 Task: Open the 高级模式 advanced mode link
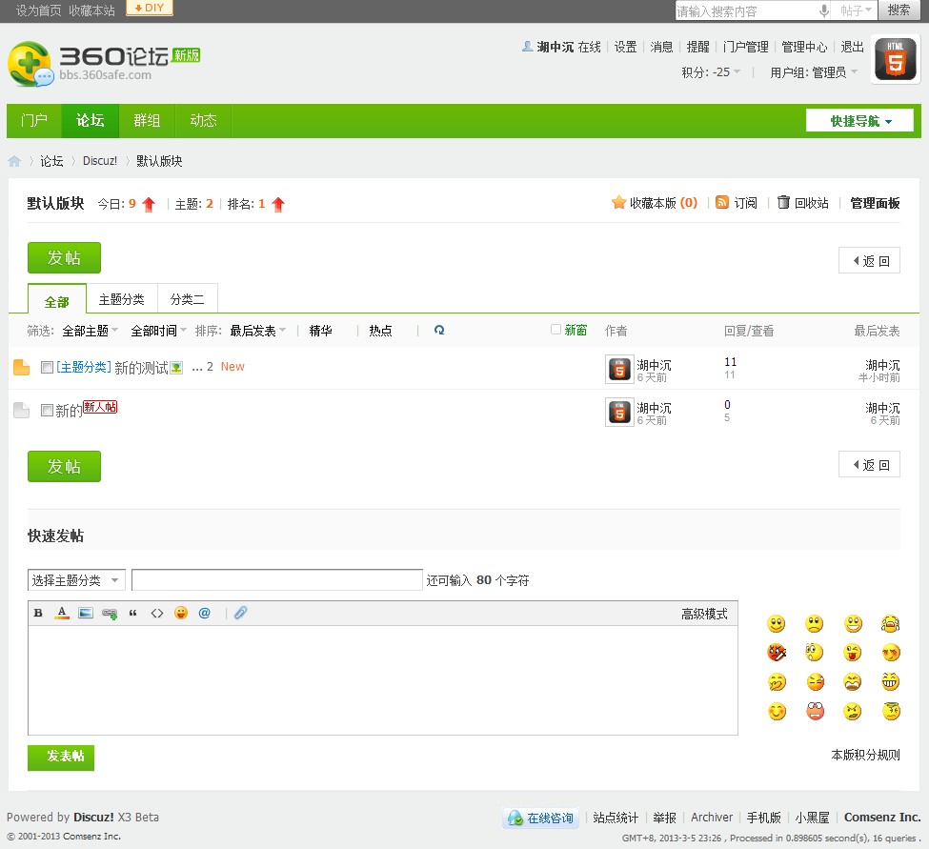[704, 614]
